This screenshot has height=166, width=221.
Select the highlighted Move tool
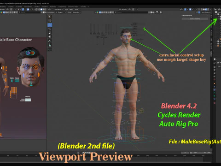50,25
